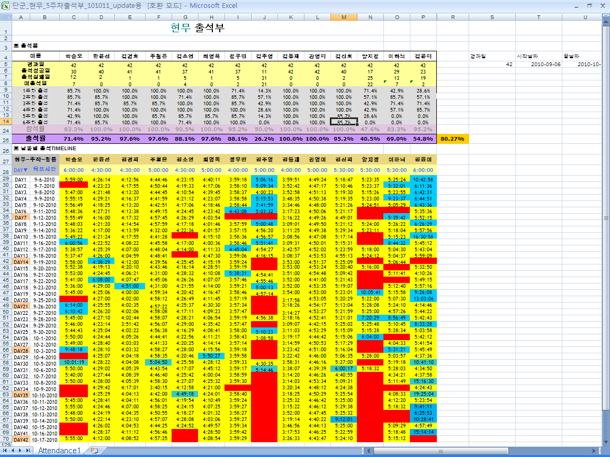610x457 pixels.
Task: Click the '끝날짜' label in column U
Action: [x=572, y=57]
